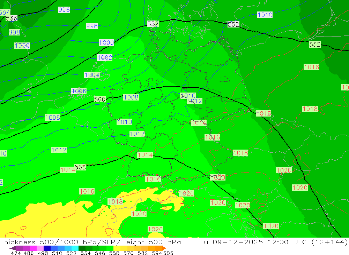The height and width of the screenshot is (255, 349).
Task: Click the chart title 'Thickness 500/1000 hPa/SLP/Height 500 hPa'
Action: [x=90, y=242]
